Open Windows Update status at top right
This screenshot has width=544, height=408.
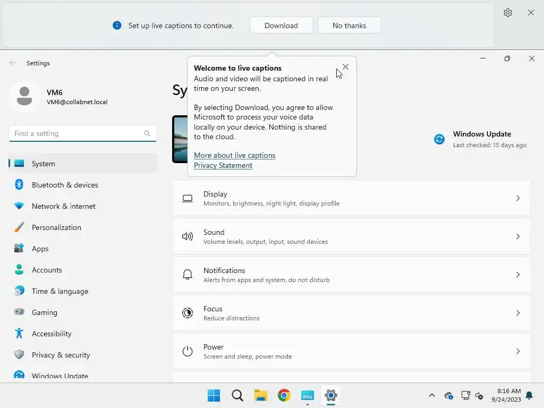pyautogui.click(x=480, y=139)
